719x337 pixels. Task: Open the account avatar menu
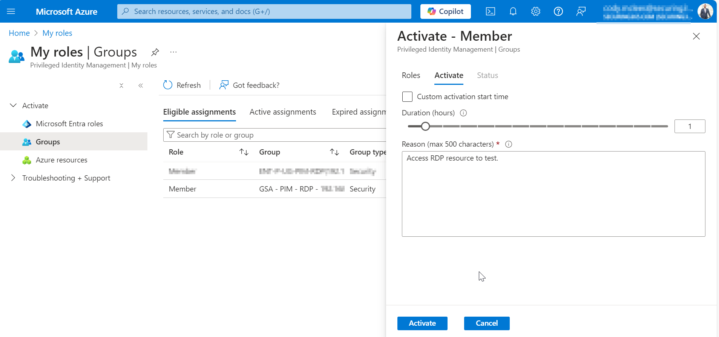705,11
